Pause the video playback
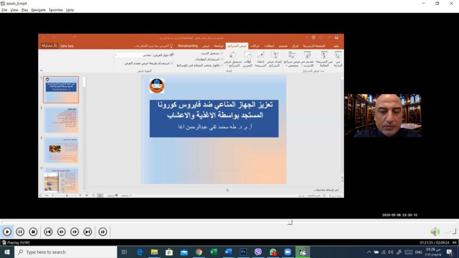 click(x=20, y=232)
